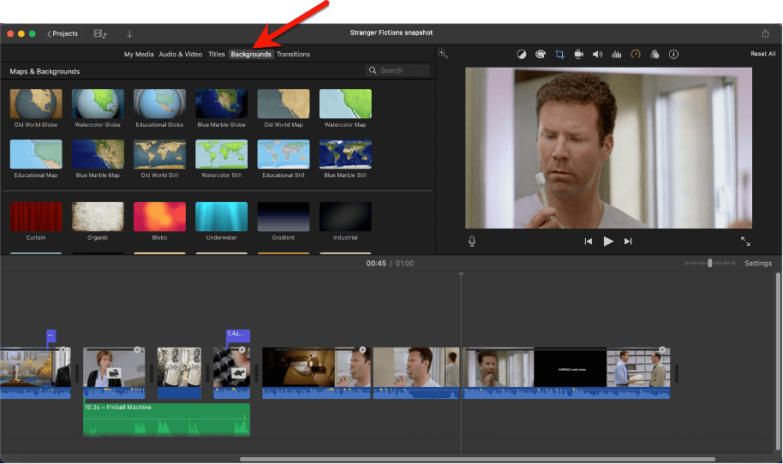
Task: Open Color Balance adjustments
Action: click(521, 54)
